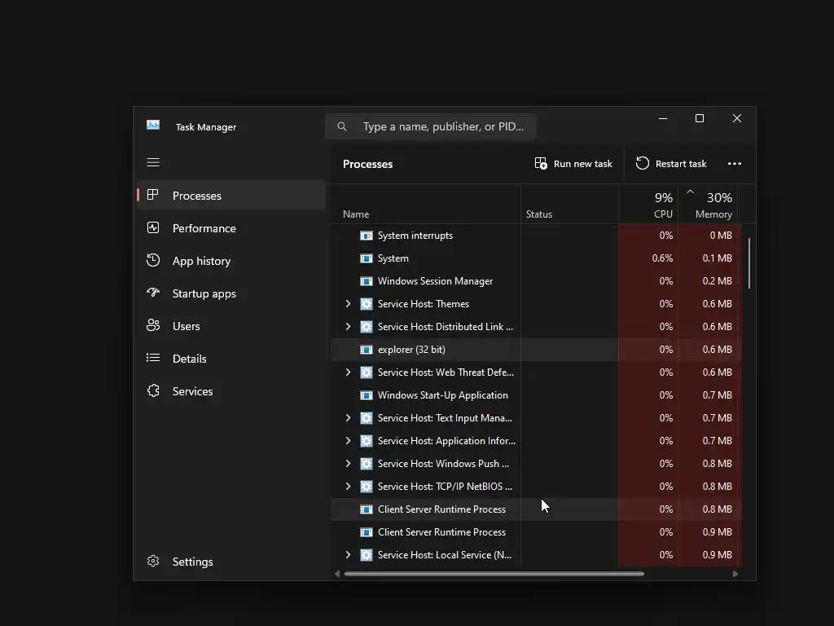Viewport: 834px width, 626px height.
Task: Switch to the Services page
Action: point(230,391)
